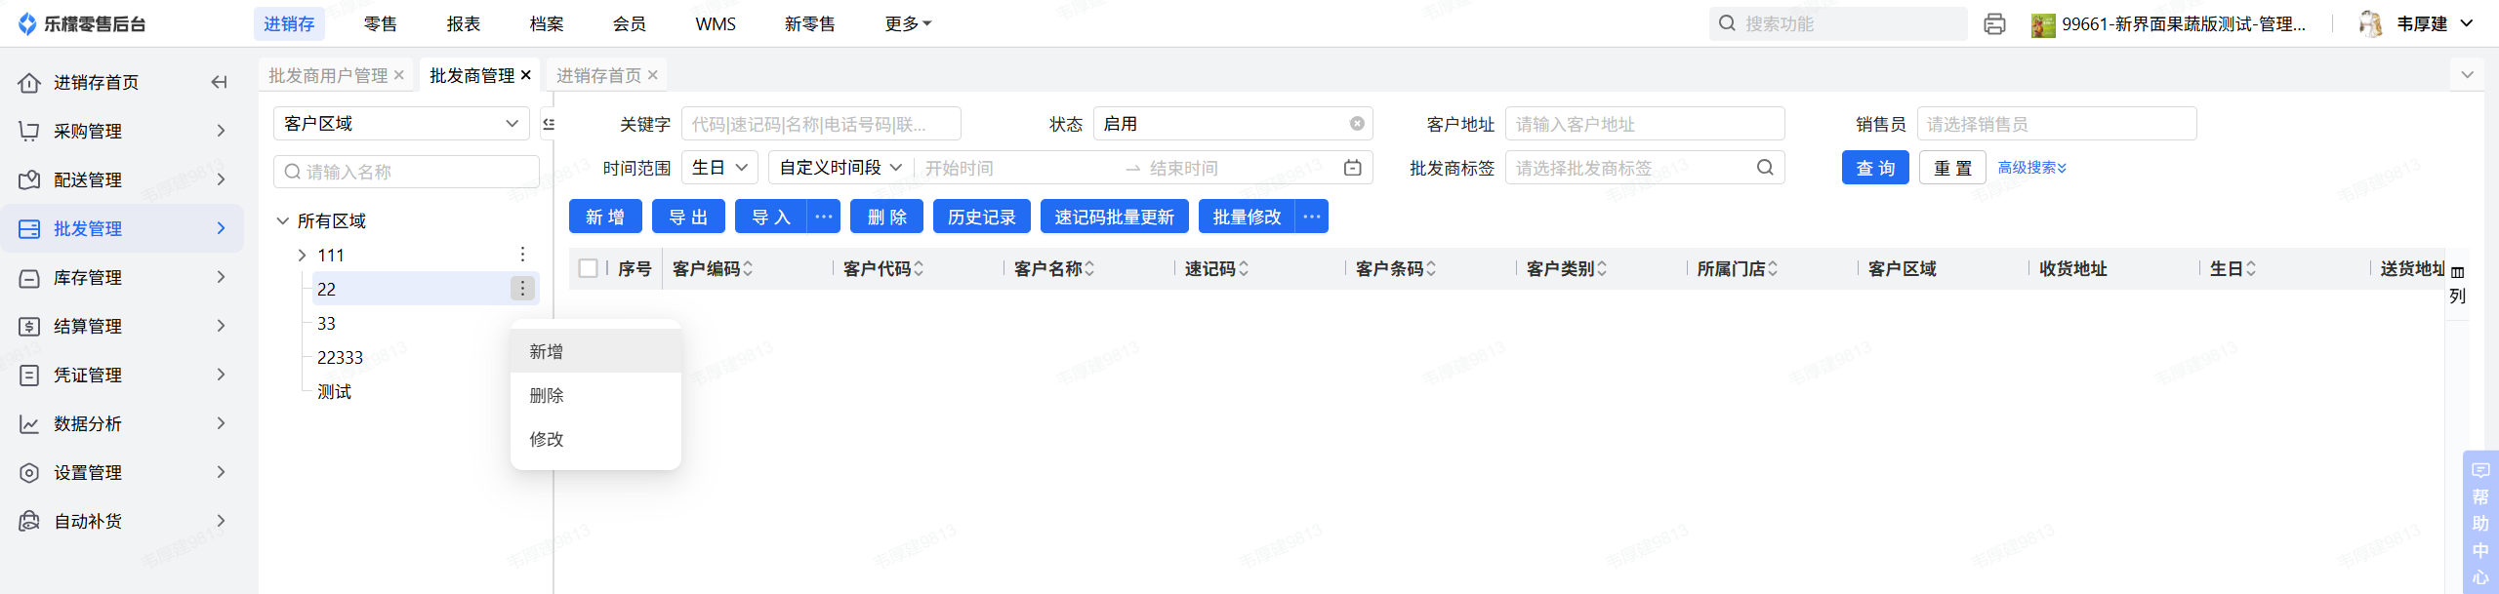Switch to the 零售 top menu

(381, 24)
